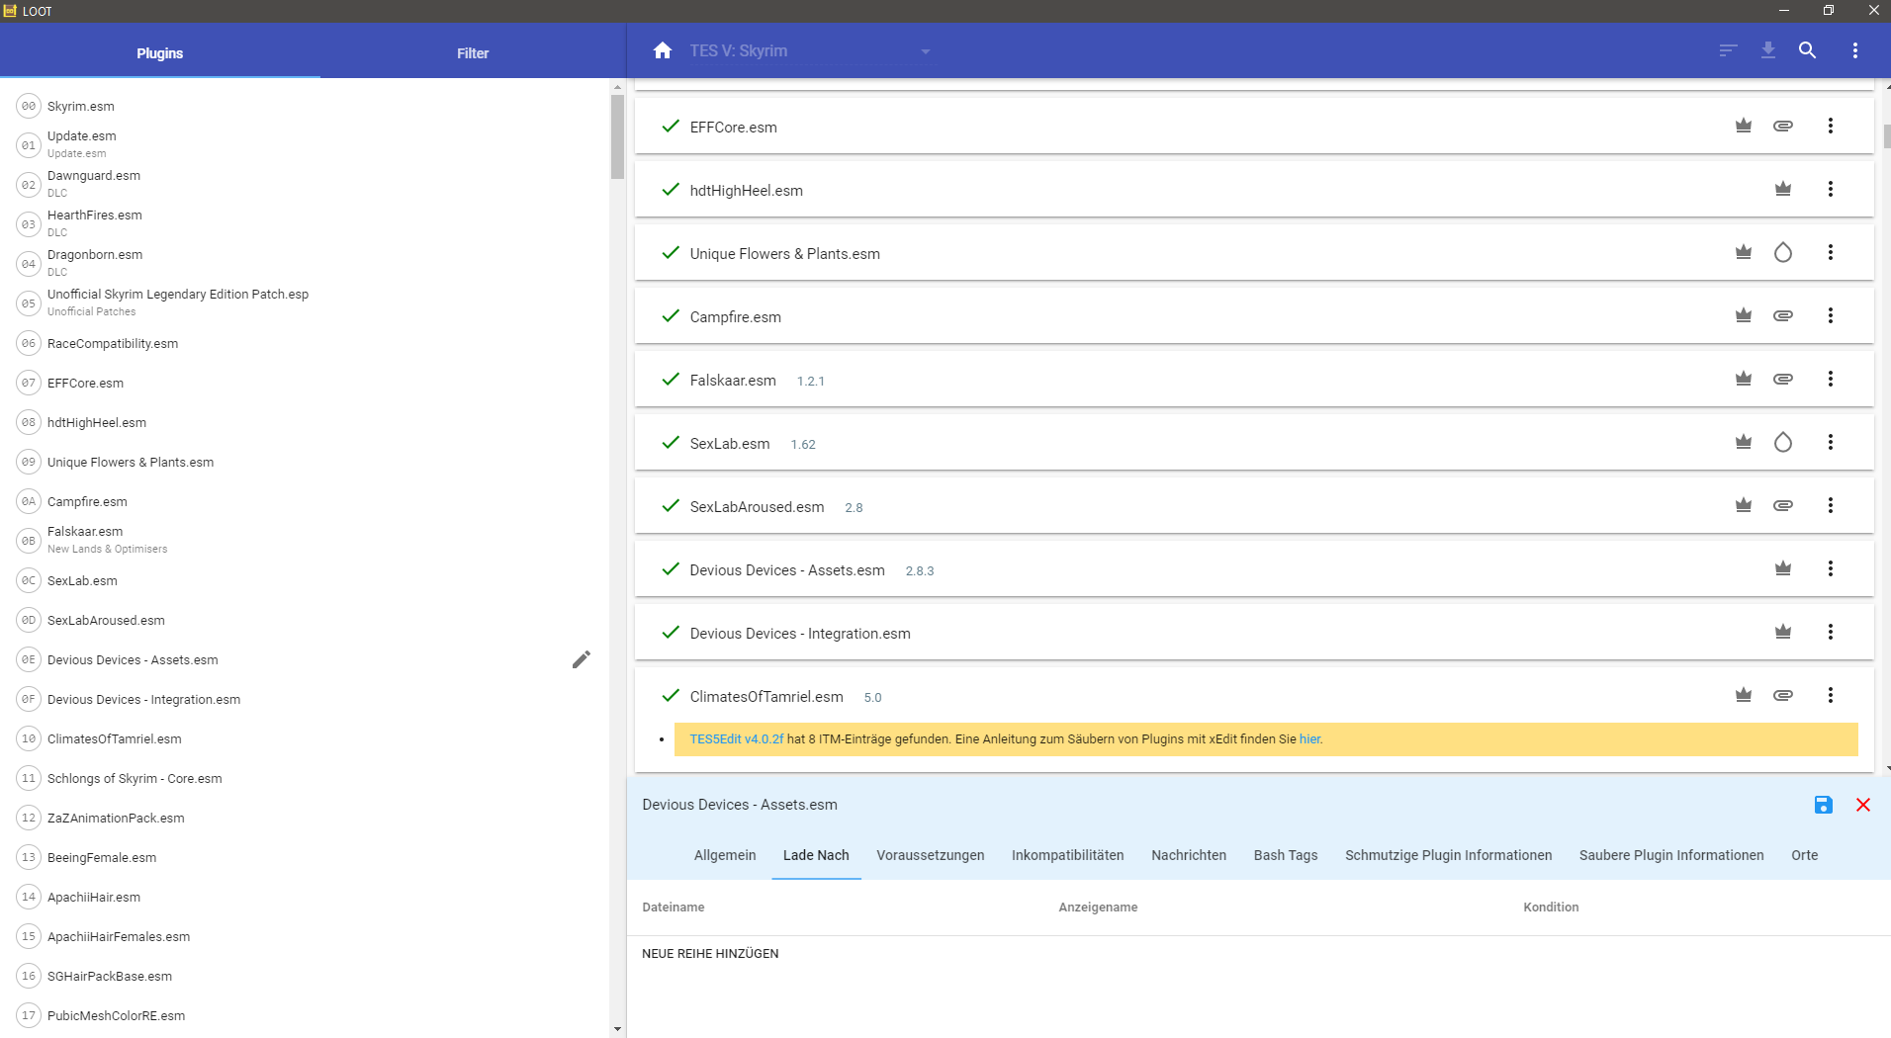Open the game selection dropdown TES V: Skyrim
The image size is (1891, 1038).
coord(810,51)
